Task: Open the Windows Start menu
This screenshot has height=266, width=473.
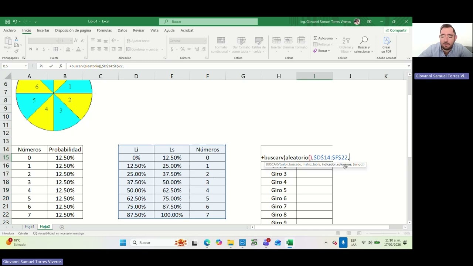Action: (123, 243)
